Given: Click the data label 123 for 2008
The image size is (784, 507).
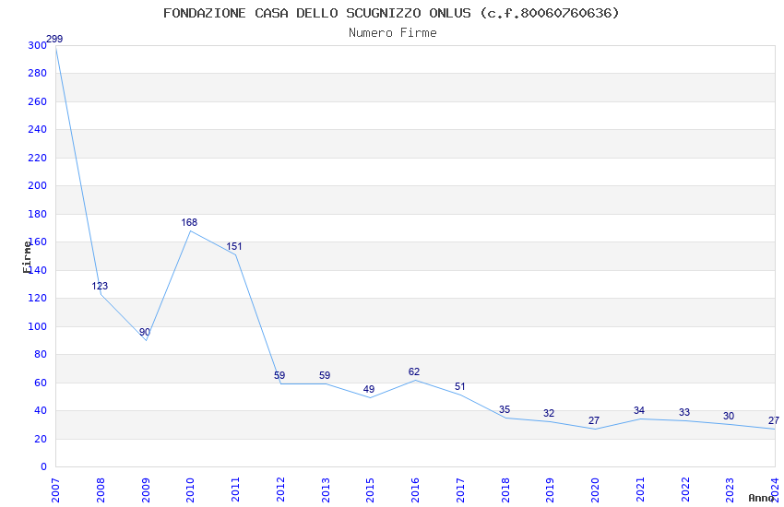Looking at the screenshot, I should pyautogui.click(x=100, y=286).
